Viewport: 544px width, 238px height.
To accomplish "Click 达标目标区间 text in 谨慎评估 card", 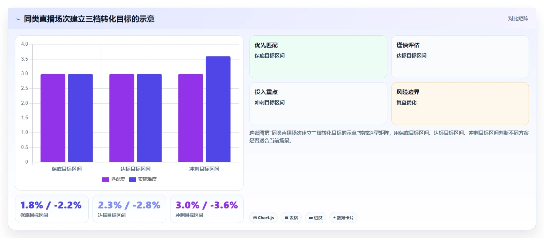I will [412, 56].
